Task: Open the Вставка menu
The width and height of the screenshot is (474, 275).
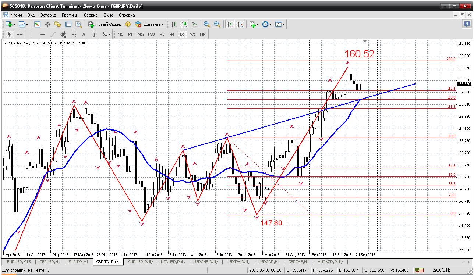Action: [x=48, y=15]
